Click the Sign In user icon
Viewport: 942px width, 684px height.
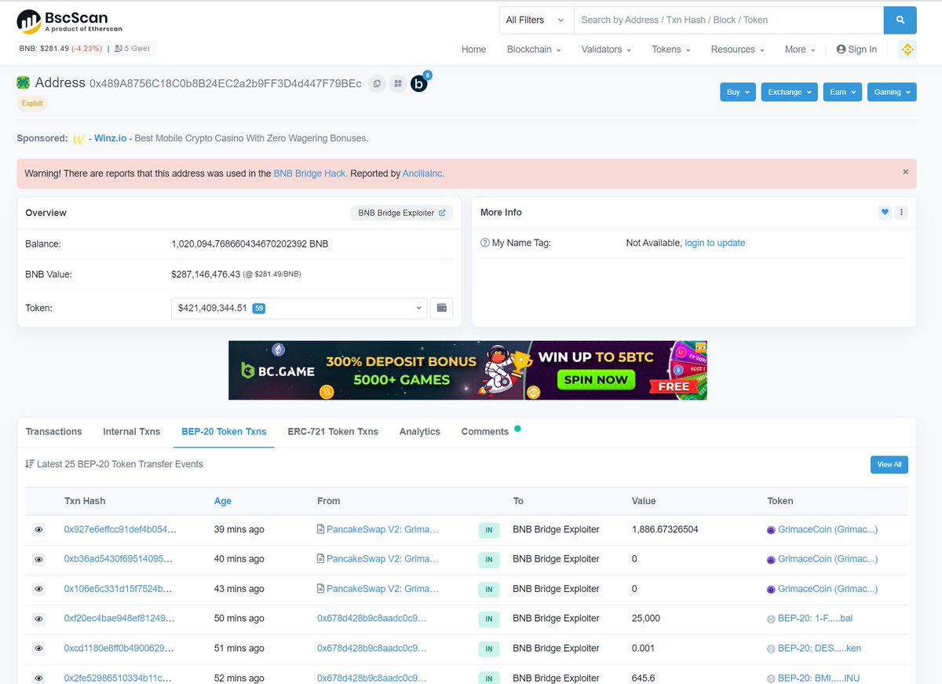pos(842,49)
